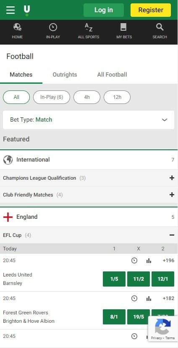
Task: Select the In-Play (6) filter pill
Action: 52,97
